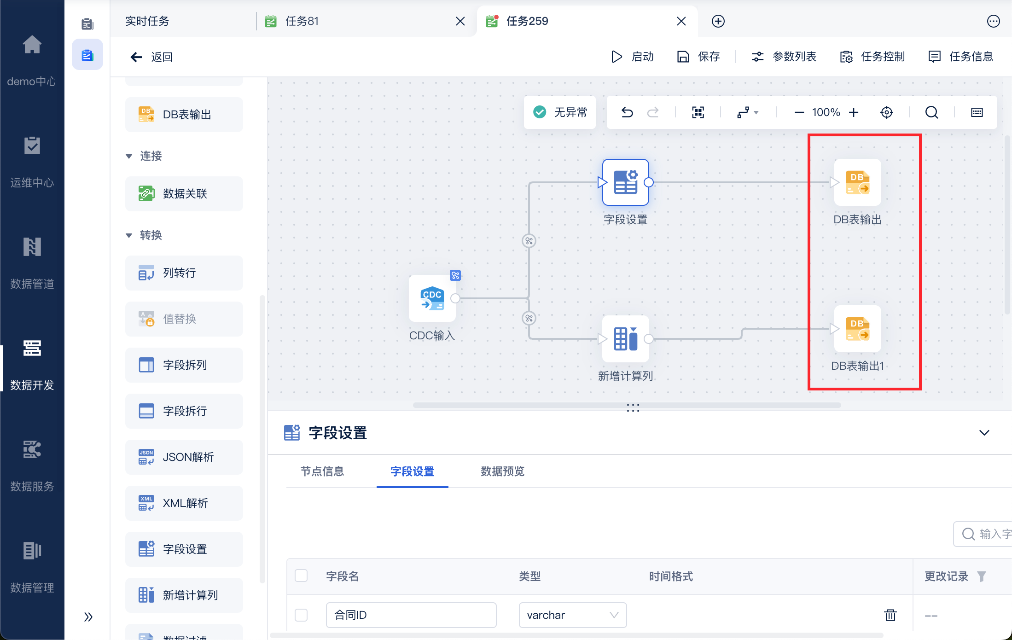Collapse the 字段设置 panel with chevron
The height and width of the screenshot is (640, 1012).
[984, 433]
